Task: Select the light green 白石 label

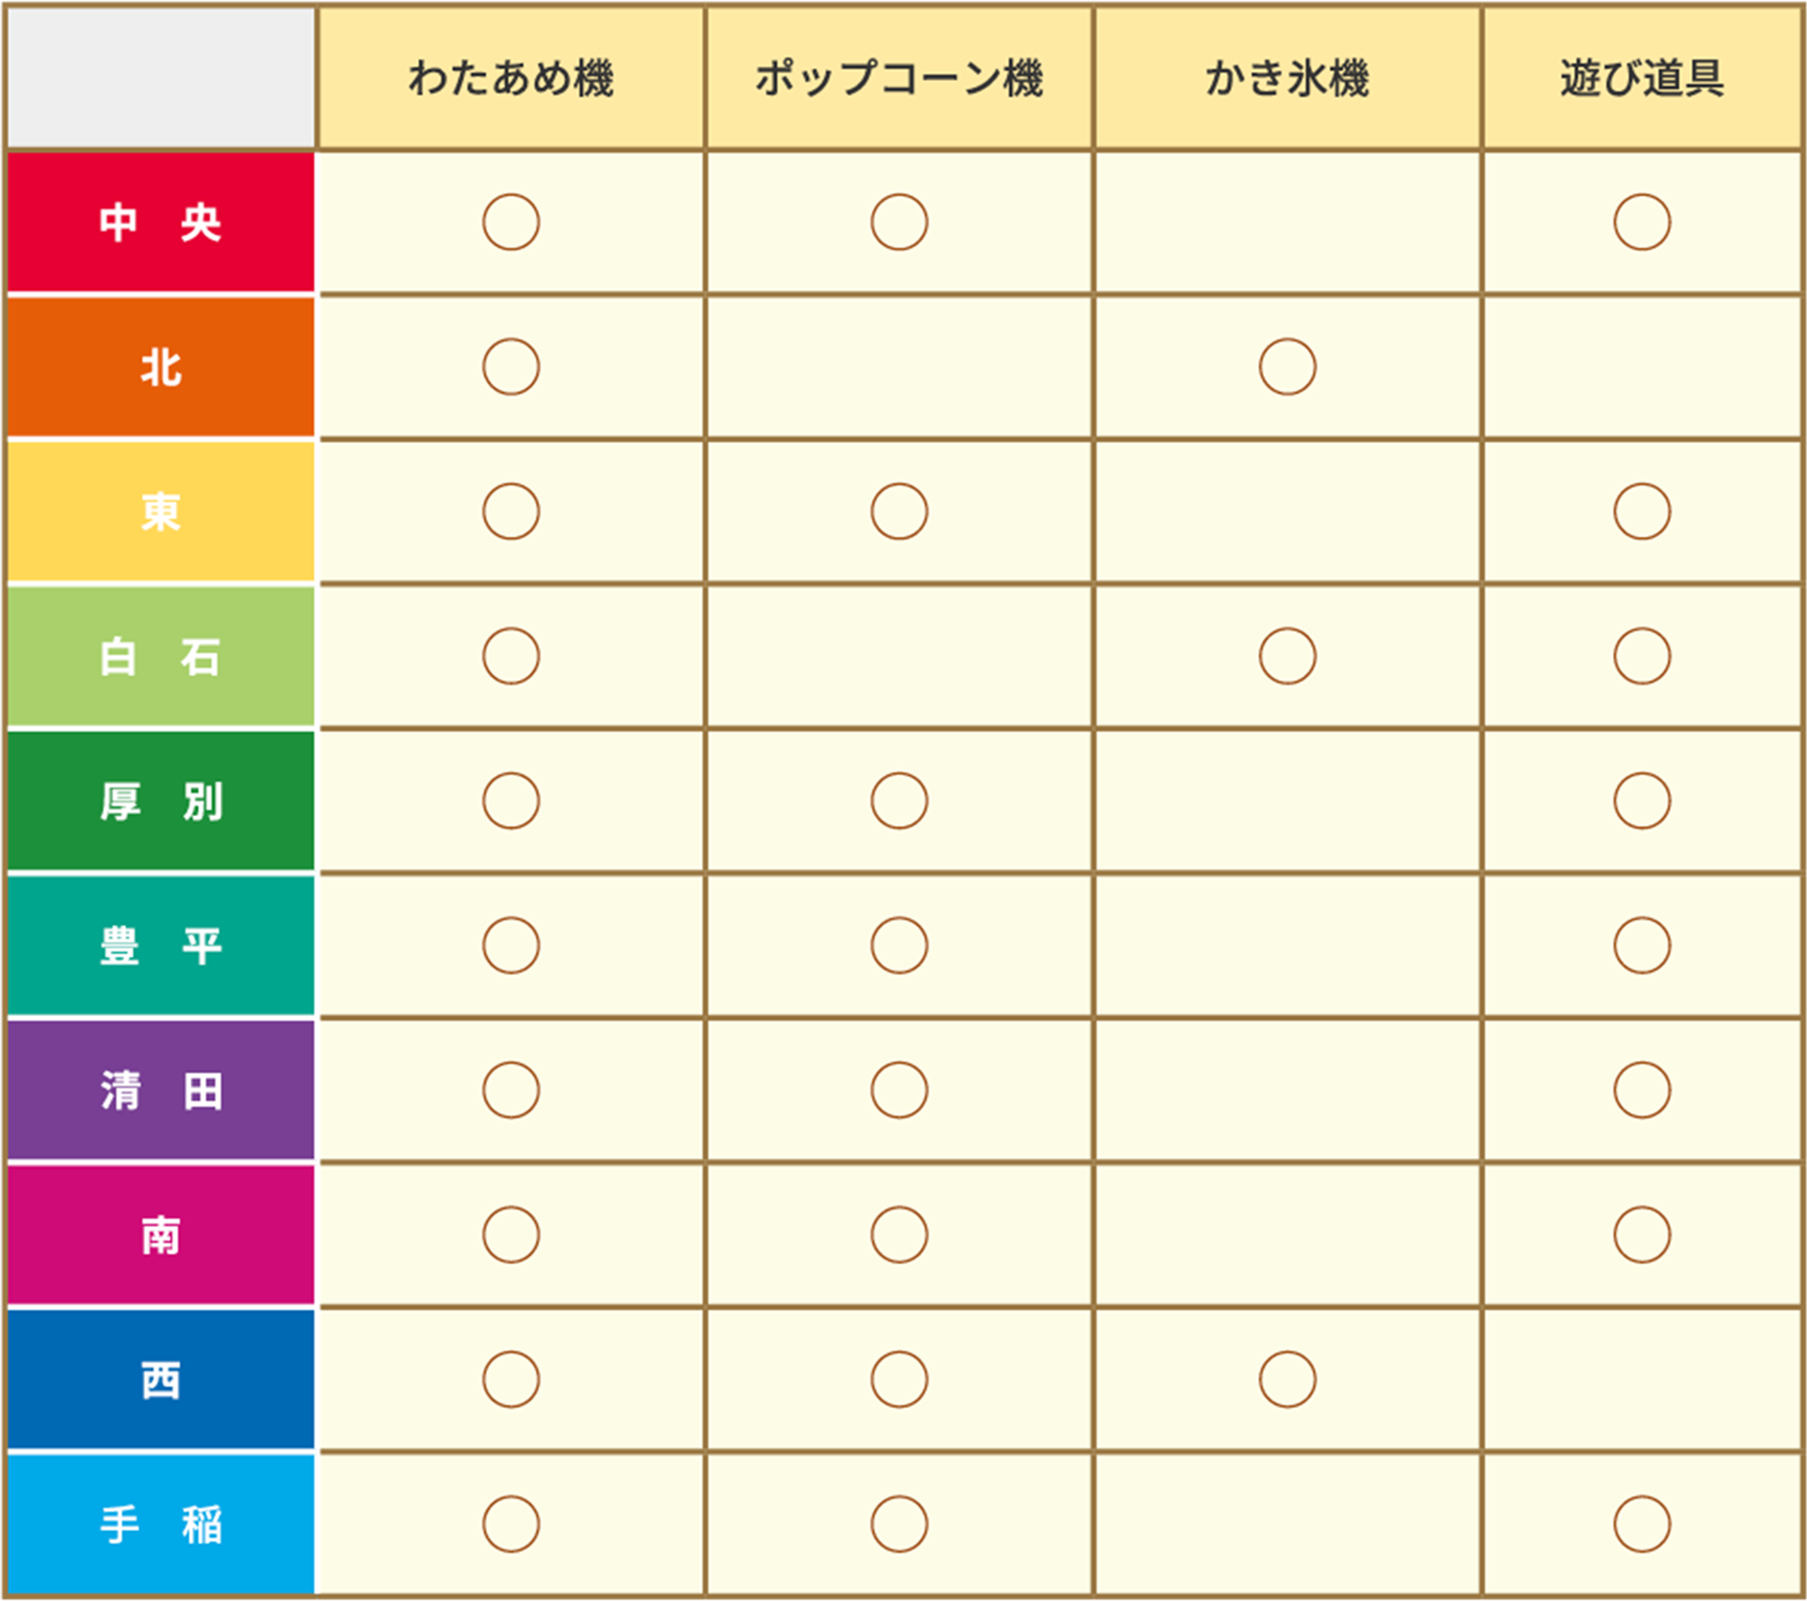Action: (x=161, y=656)
